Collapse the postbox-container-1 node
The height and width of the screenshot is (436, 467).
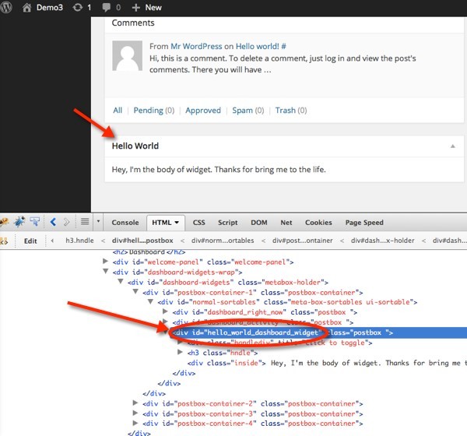(x=135, y=291)
